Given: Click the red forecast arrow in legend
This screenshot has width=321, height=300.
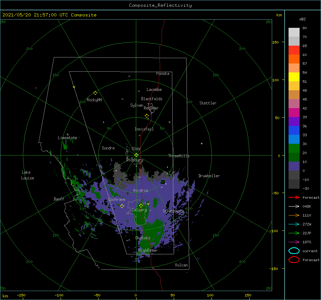Looking at the screenshot, I should tap(294, 197).
